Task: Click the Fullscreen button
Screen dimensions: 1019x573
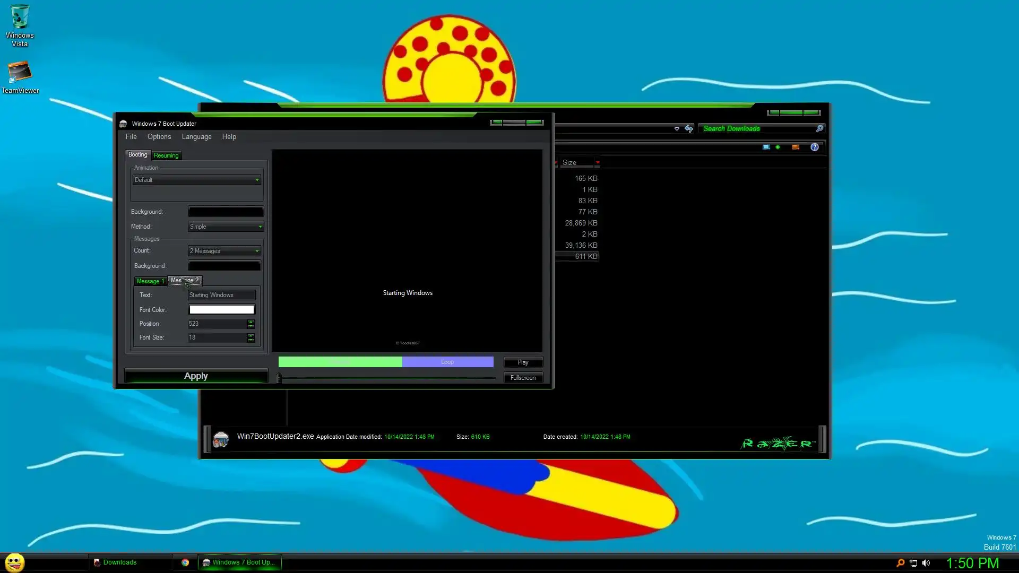Action: 523,378
